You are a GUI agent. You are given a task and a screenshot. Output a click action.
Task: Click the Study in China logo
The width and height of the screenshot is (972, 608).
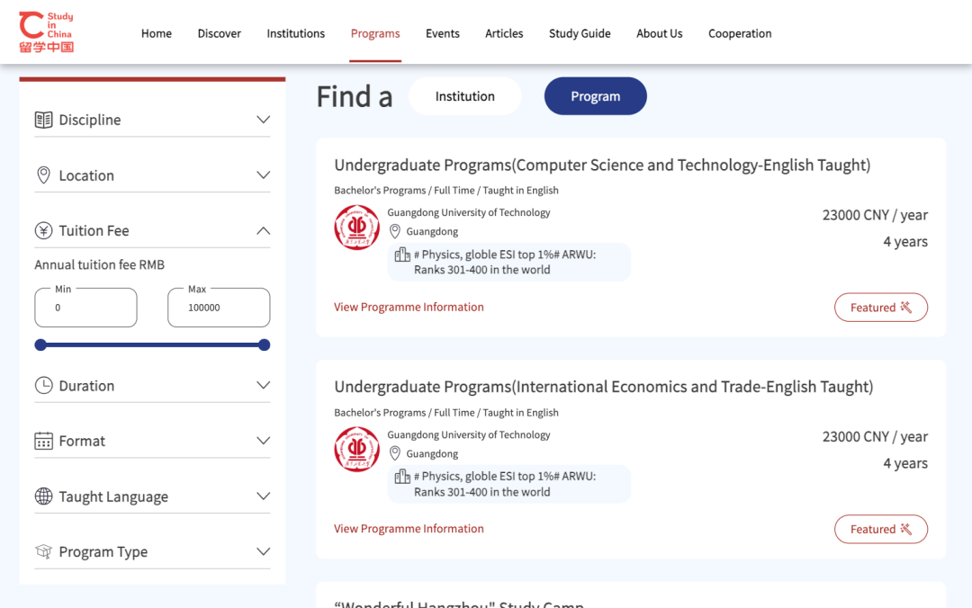47,32
